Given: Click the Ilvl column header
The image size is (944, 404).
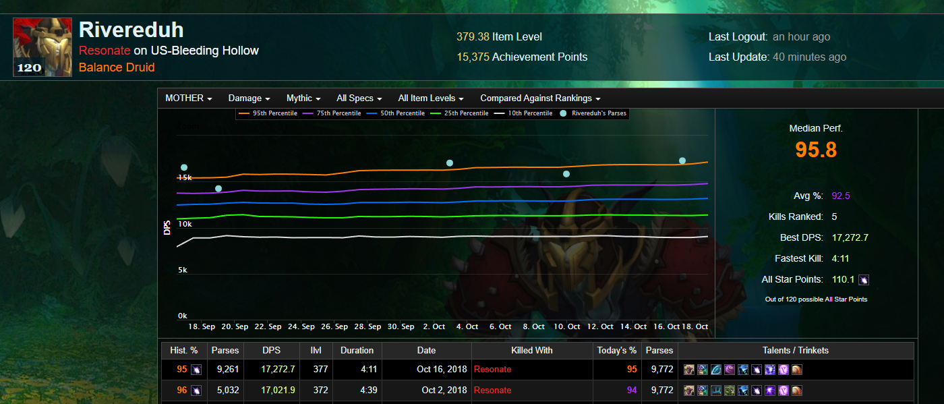Looking at the screenshot, I should click(316, 351).
